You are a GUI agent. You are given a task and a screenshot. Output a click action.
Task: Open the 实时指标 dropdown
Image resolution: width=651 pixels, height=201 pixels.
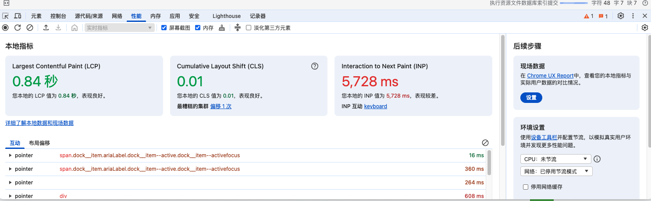(120, 28)
